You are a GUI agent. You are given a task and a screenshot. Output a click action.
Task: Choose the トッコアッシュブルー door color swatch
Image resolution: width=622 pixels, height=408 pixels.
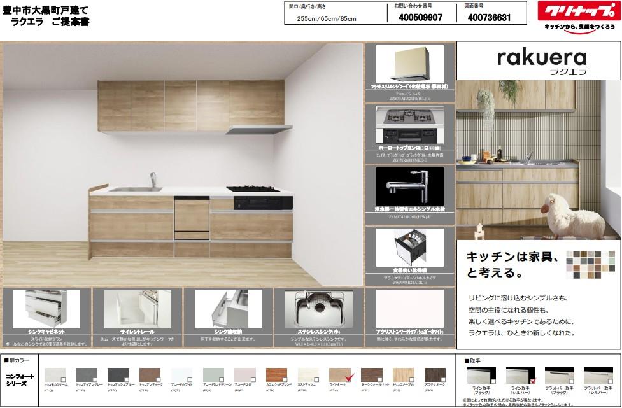(118, 375)
